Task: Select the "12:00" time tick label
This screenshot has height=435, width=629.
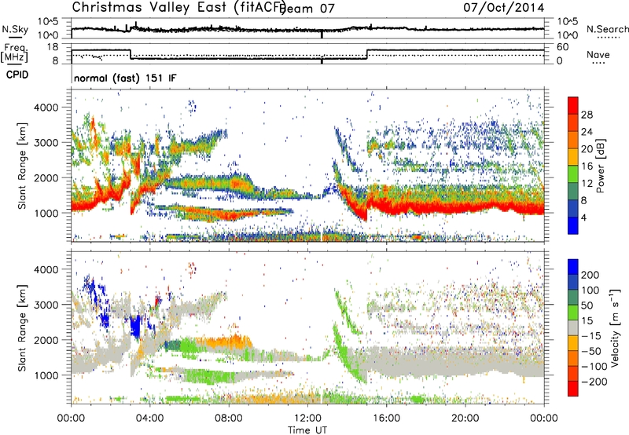Action: coord(307,419)
